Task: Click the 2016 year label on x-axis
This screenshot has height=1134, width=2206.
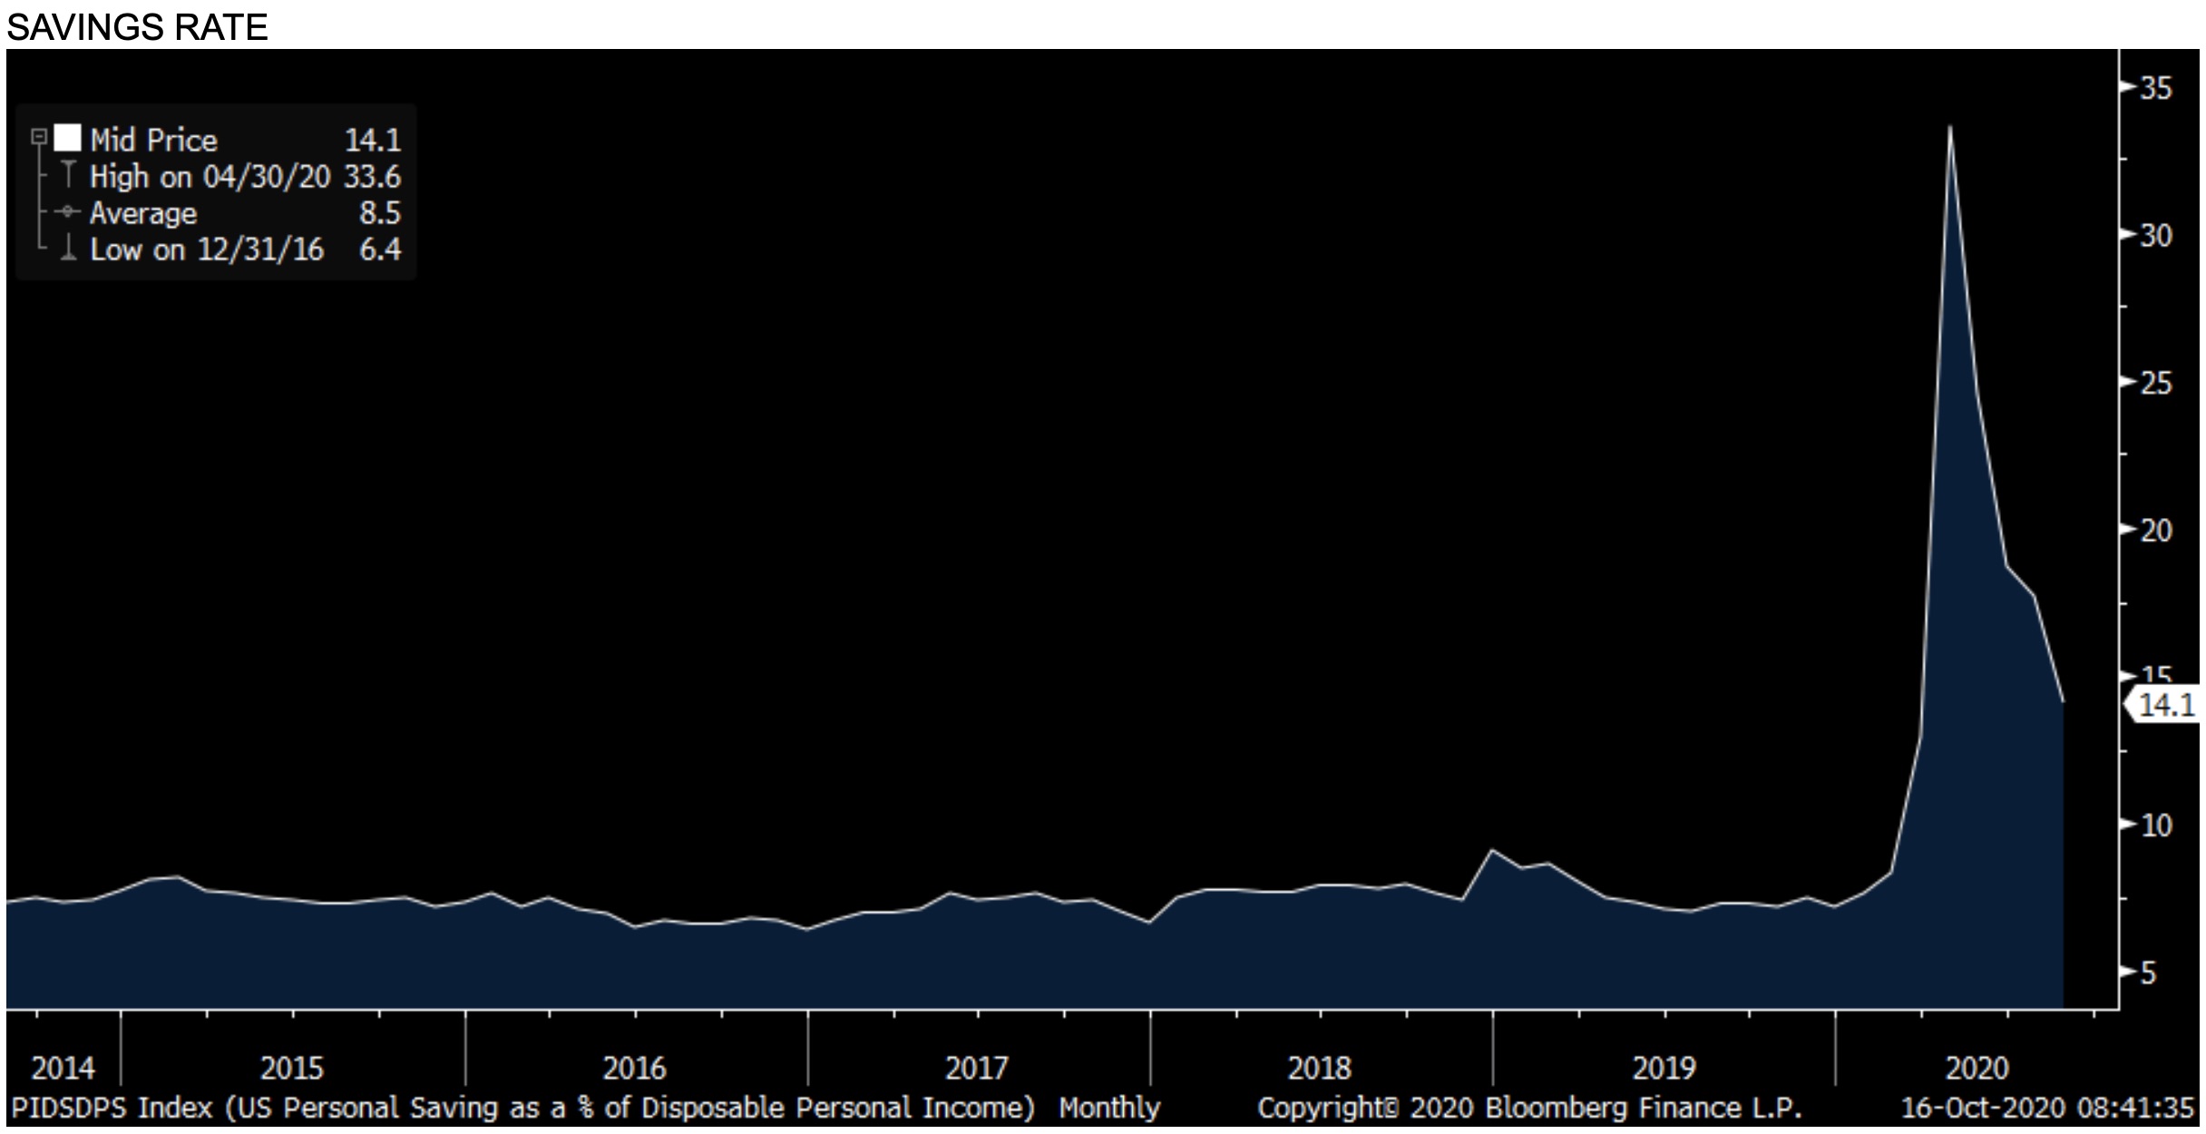Action: (634, 1068)
